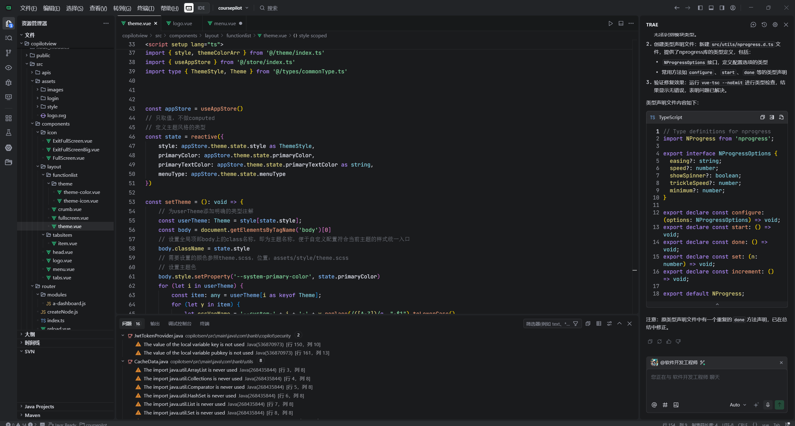Open head.vue in the file tree
The image size is (795, 426).
[62, 252]
